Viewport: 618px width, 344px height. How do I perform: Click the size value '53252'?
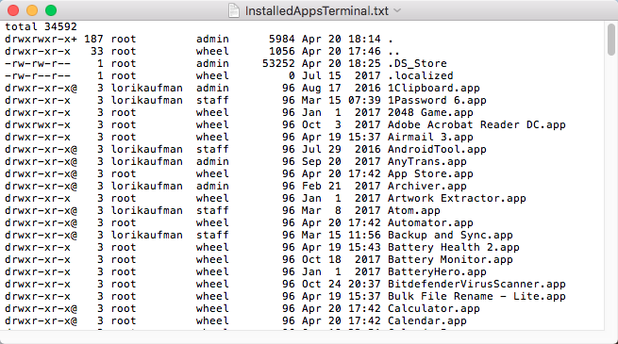coord(278,63)
